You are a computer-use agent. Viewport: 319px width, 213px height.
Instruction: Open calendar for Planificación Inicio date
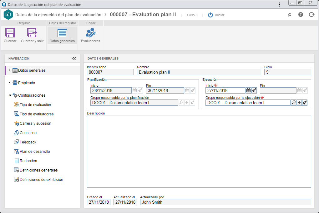tap(135, 90)
